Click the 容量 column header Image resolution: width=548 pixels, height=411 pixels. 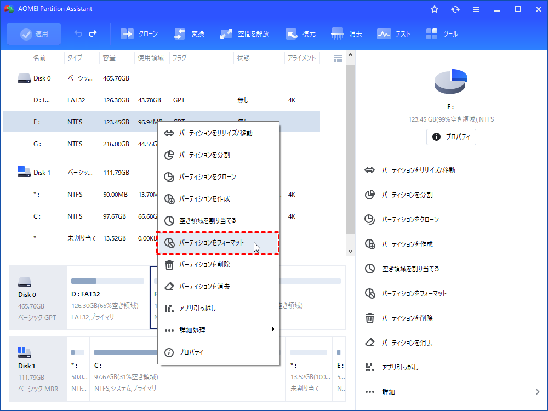[x=108, y=58]
